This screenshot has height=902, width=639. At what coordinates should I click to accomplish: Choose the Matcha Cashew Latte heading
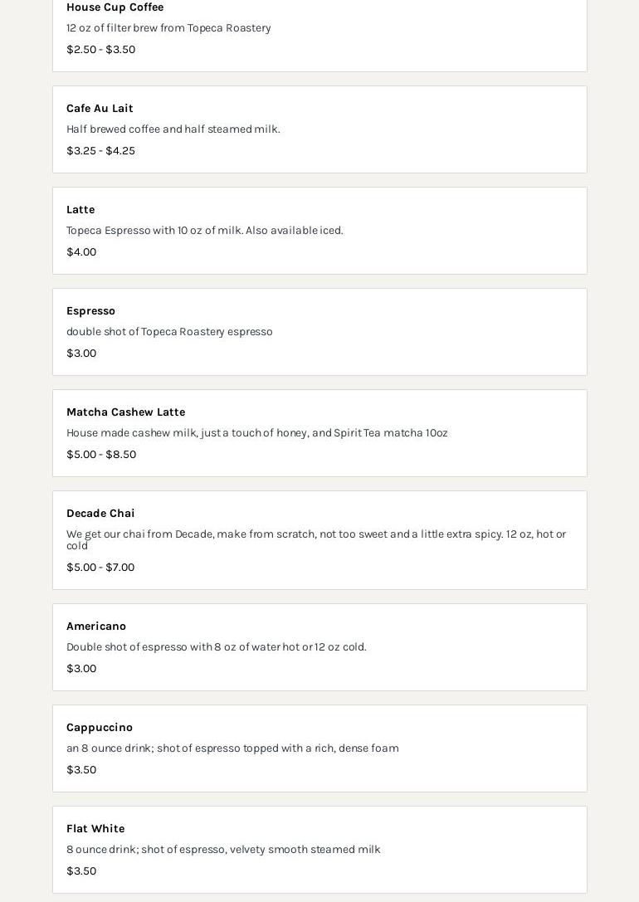pos(125,412)
